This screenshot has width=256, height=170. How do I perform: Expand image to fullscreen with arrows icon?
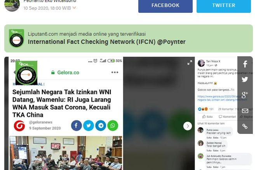click(x=190, y=62)
